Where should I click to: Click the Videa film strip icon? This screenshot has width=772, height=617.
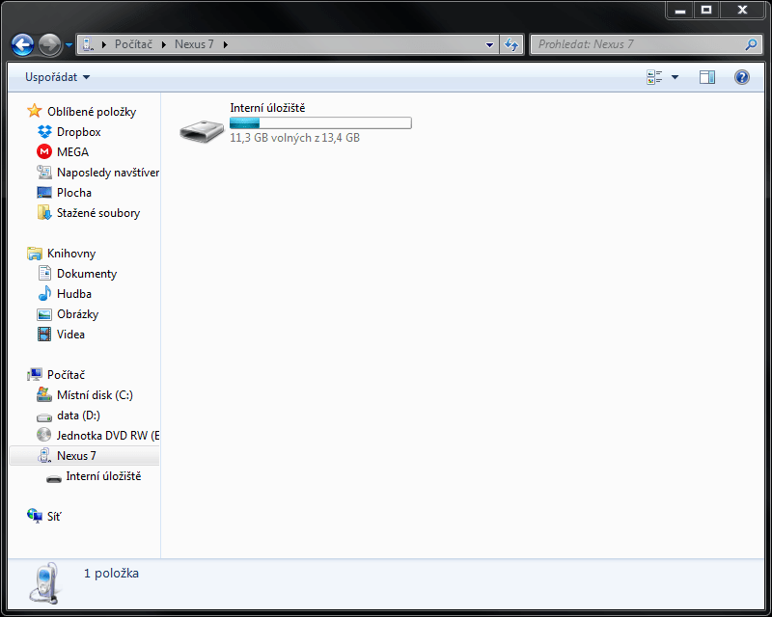[44, 335]
